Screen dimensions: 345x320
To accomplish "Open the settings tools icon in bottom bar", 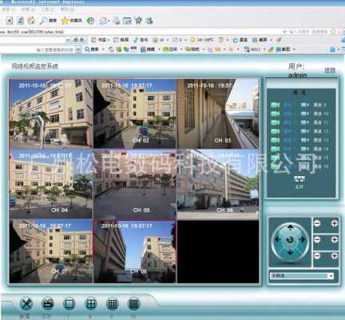I will (26, 304).
